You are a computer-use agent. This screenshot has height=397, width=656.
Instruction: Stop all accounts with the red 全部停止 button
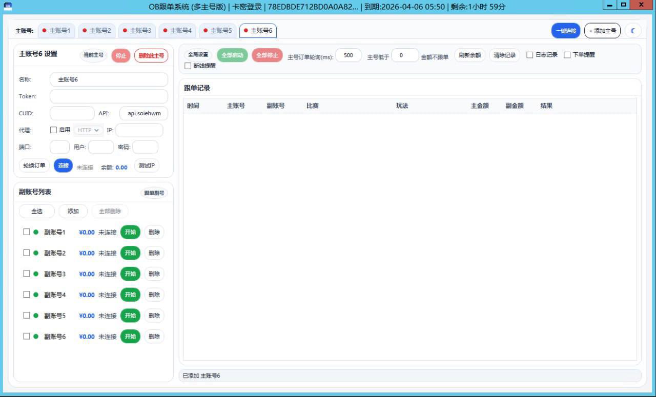point(267,55)
